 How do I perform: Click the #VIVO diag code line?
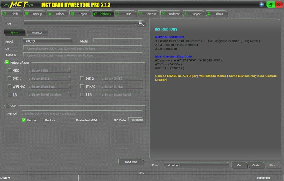[x=169, y=64]
